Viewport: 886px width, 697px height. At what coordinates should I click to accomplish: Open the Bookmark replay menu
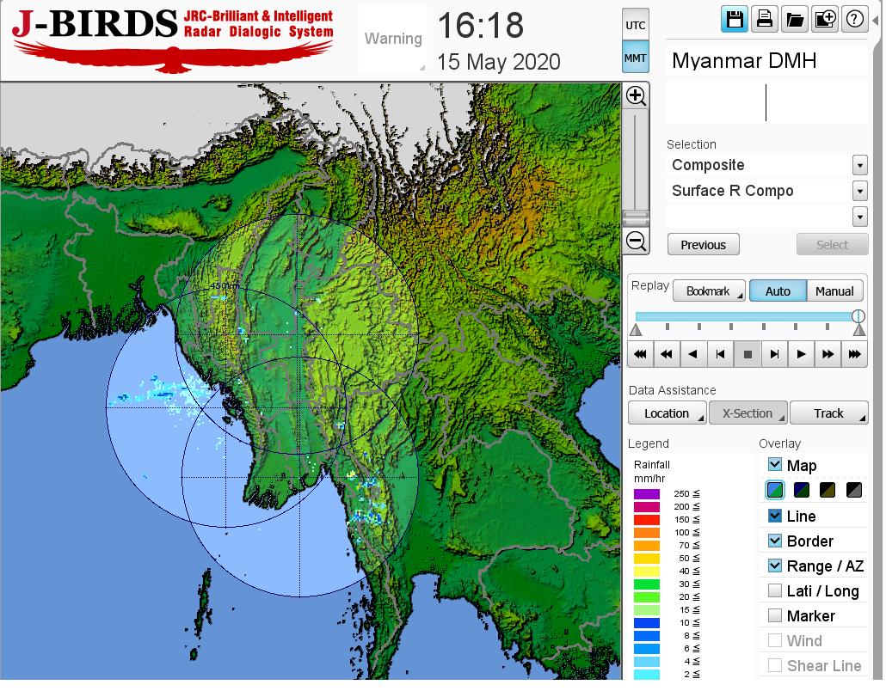[x=709, y=291]
